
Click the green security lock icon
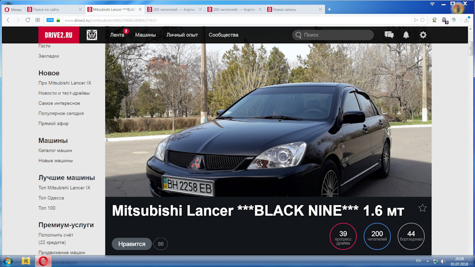[58, 20]
